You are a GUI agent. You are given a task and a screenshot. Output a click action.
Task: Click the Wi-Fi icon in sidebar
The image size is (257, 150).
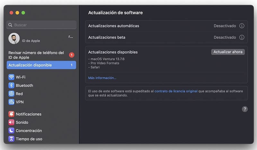12,77
